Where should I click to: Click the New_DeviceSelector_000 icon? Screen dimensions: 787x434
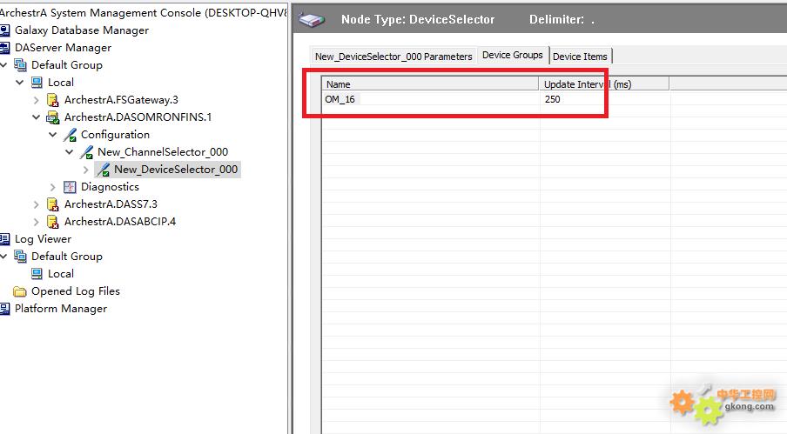103,170
